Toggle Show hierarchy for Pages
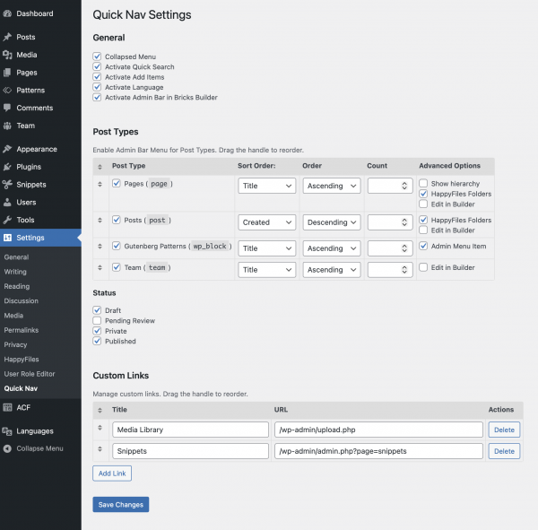 (423, 184)
